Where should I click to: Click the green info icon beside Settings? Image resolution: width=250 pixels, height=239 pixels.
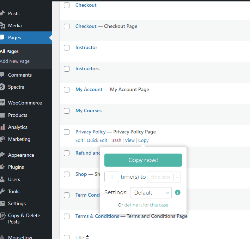178,192
